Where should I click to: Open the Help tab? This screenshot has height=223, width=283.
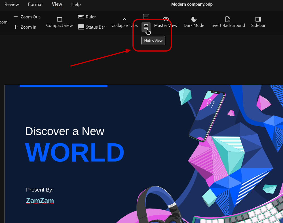coord(76,4)
